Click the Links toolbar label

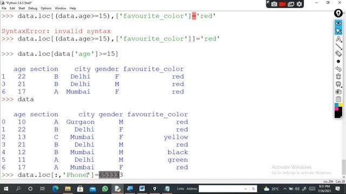(181, 189)
